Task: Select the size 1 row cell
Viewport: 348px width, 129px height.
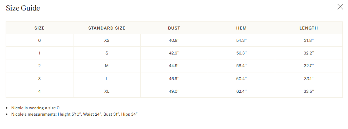Action: pos(39,53)
